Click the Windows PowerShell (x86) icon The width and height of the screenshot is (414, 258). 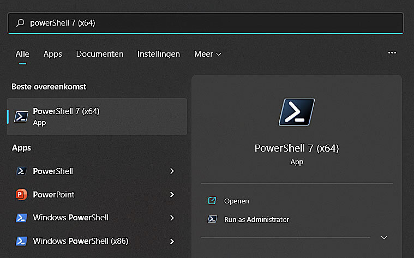click(21, 241)
